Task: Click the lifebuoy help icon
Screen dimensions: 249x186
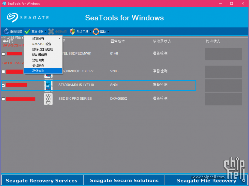Action: click(x=96, y=31)
